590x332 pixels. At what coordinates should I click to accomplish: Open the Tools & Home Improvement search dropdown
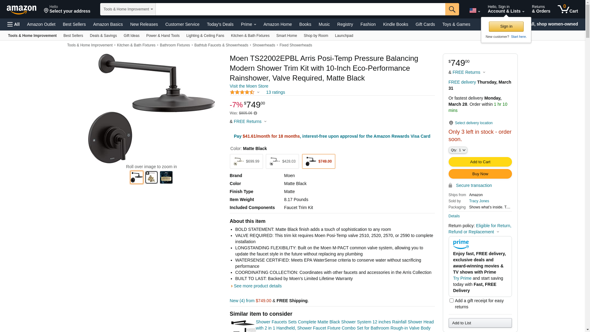pos(128,9)
